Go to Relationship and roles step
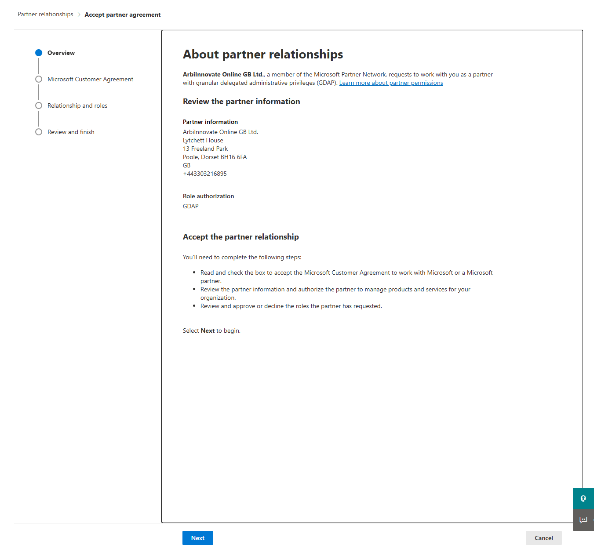The height and width of the screenshot is (552, 601). (77, 105)
